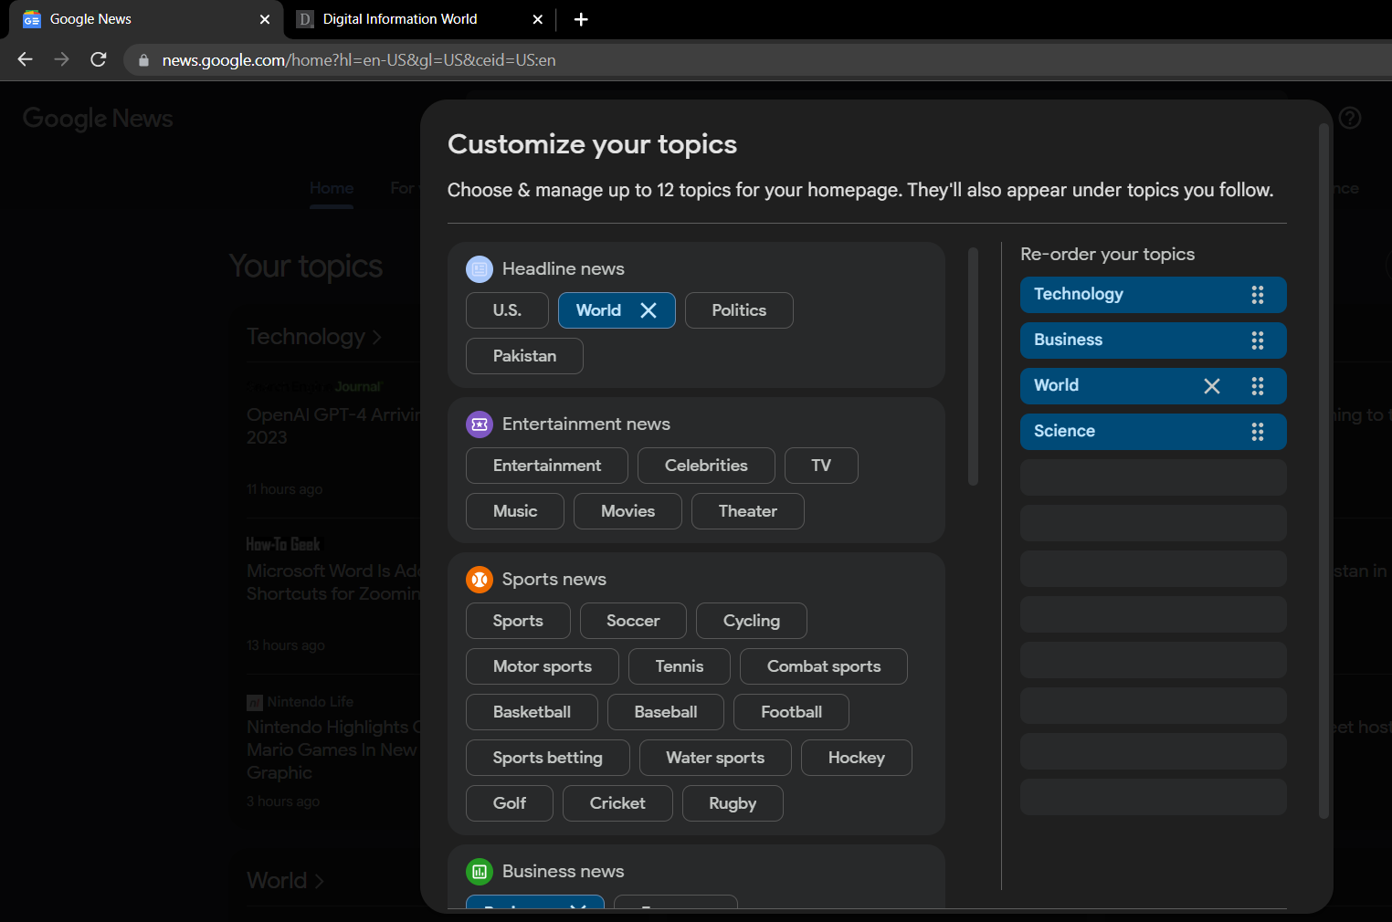1392x922 pixels.
Task: Click the address bar URL
Action: click(x=358, y=60)
